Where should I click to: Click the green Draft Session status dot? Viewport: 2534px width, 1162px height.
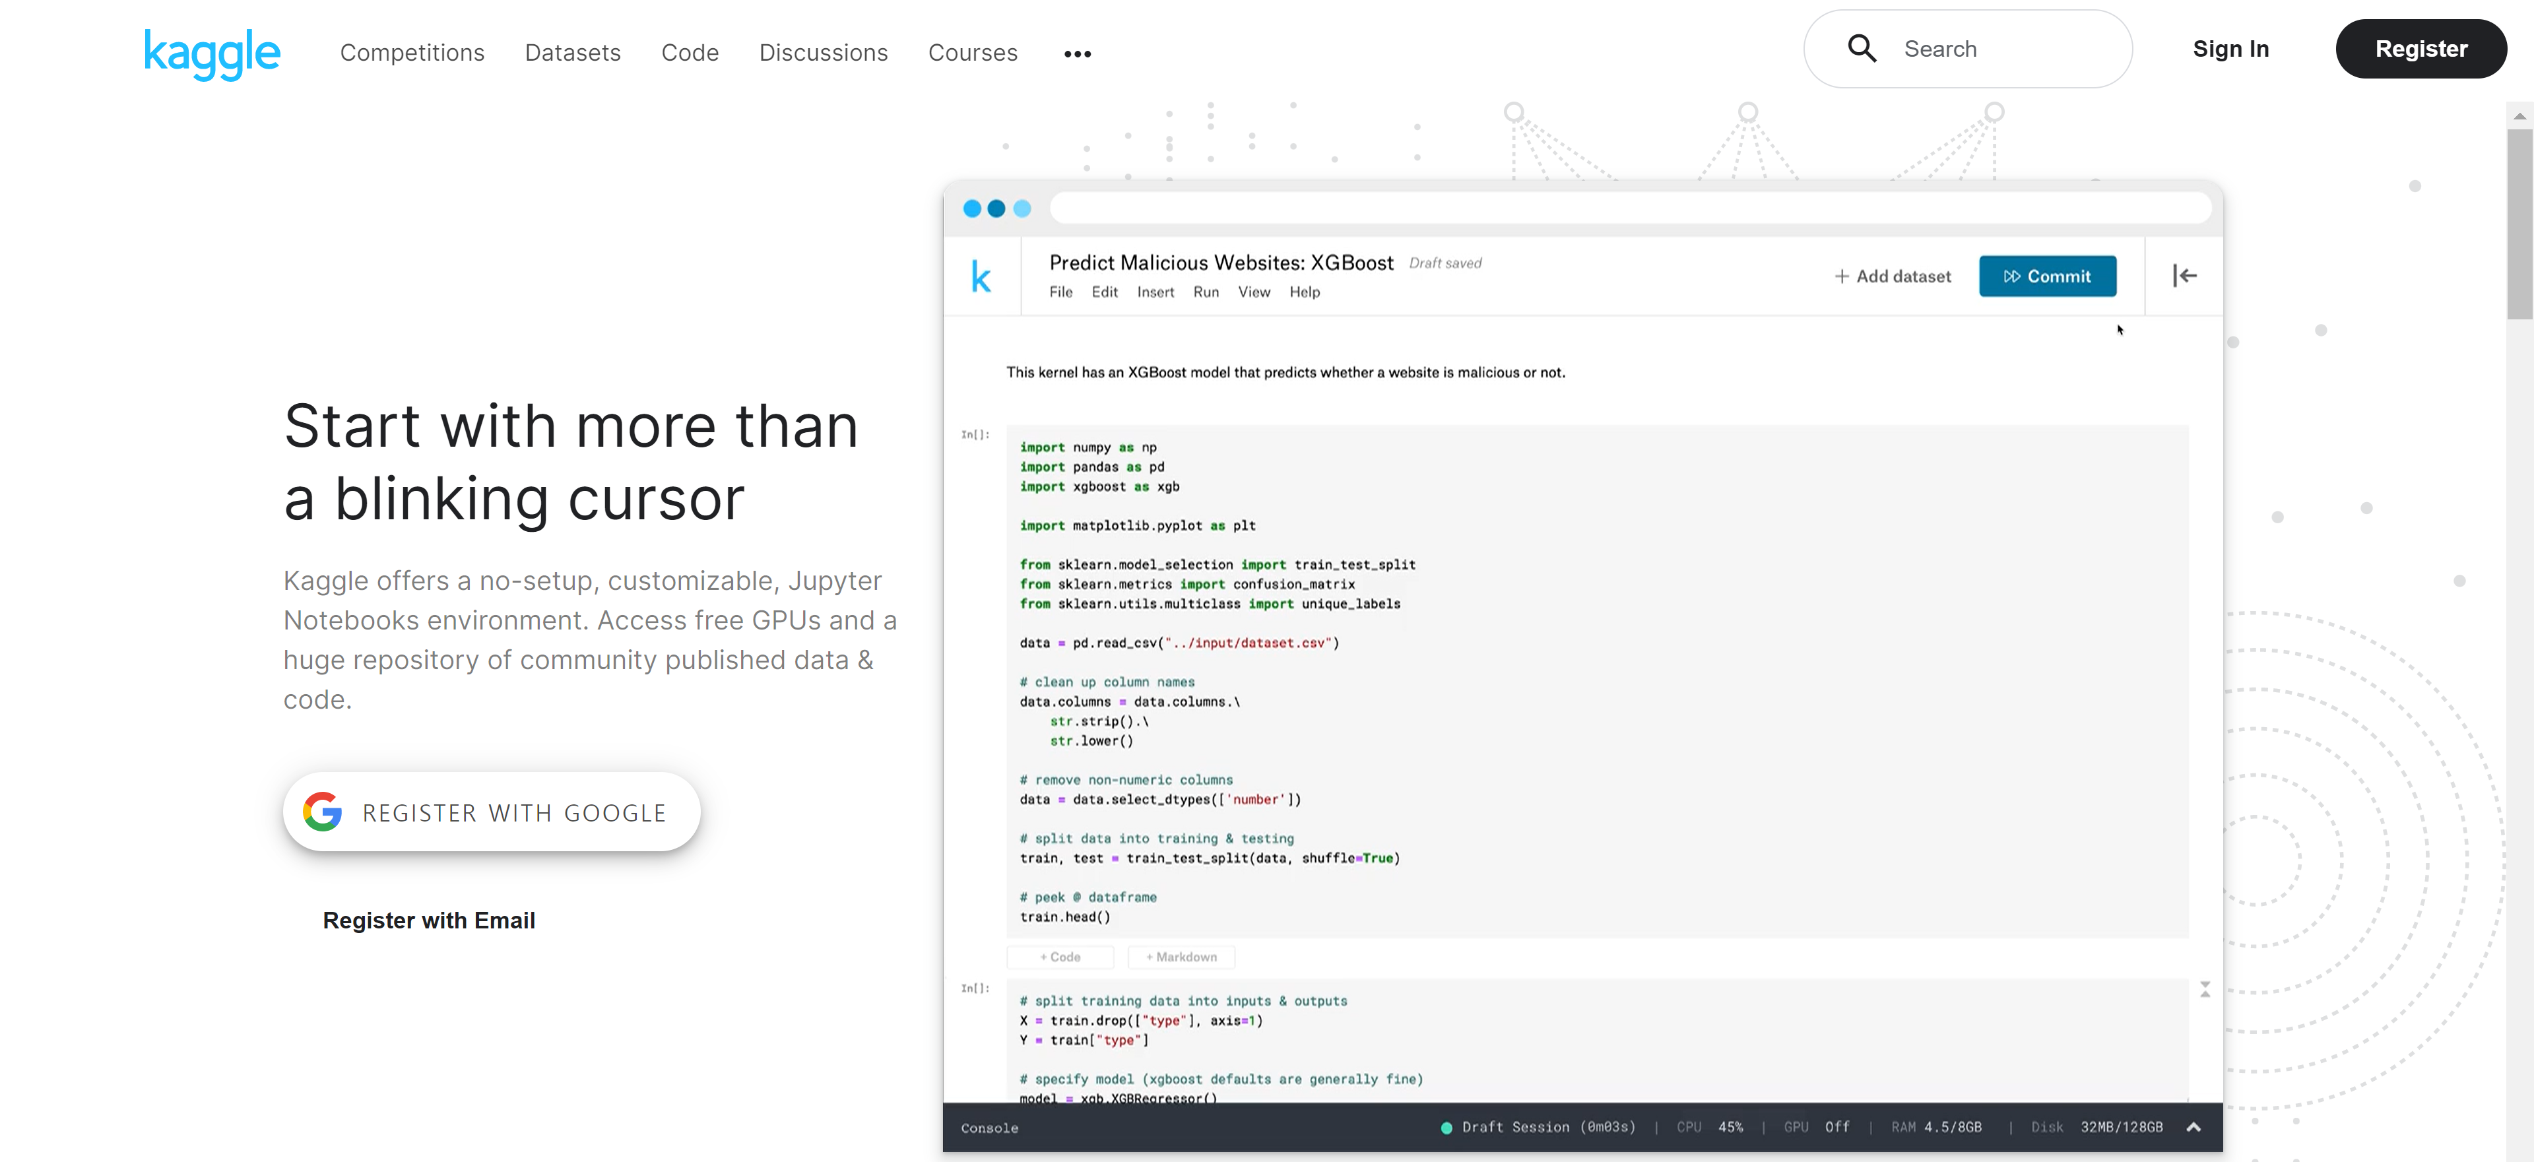tap(1446, 1128)
